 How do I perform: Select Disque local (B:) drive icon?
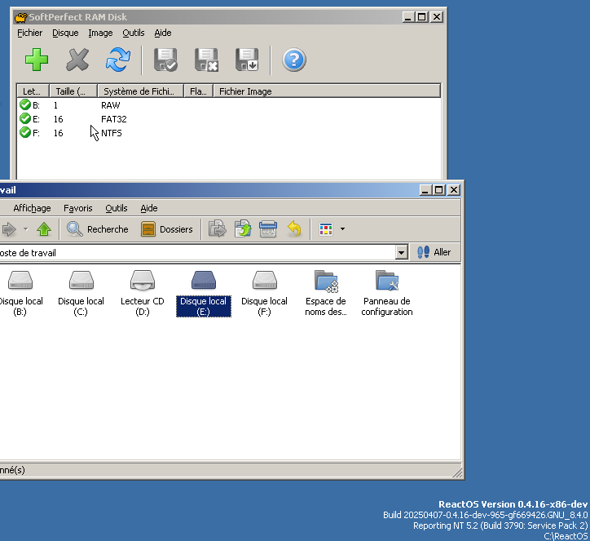20,281
